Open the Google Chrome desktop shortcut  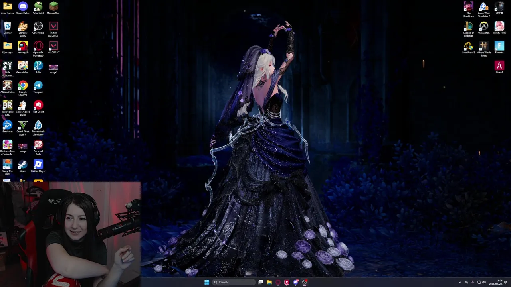23,88
